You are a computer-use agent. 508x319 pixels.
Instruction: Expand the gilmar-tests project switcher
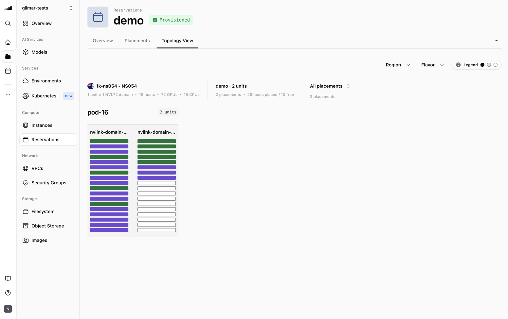click(48, 8)
